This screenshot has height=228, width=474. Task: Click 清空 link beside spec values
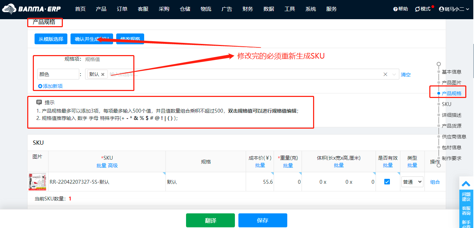click(x=406, y=75)
